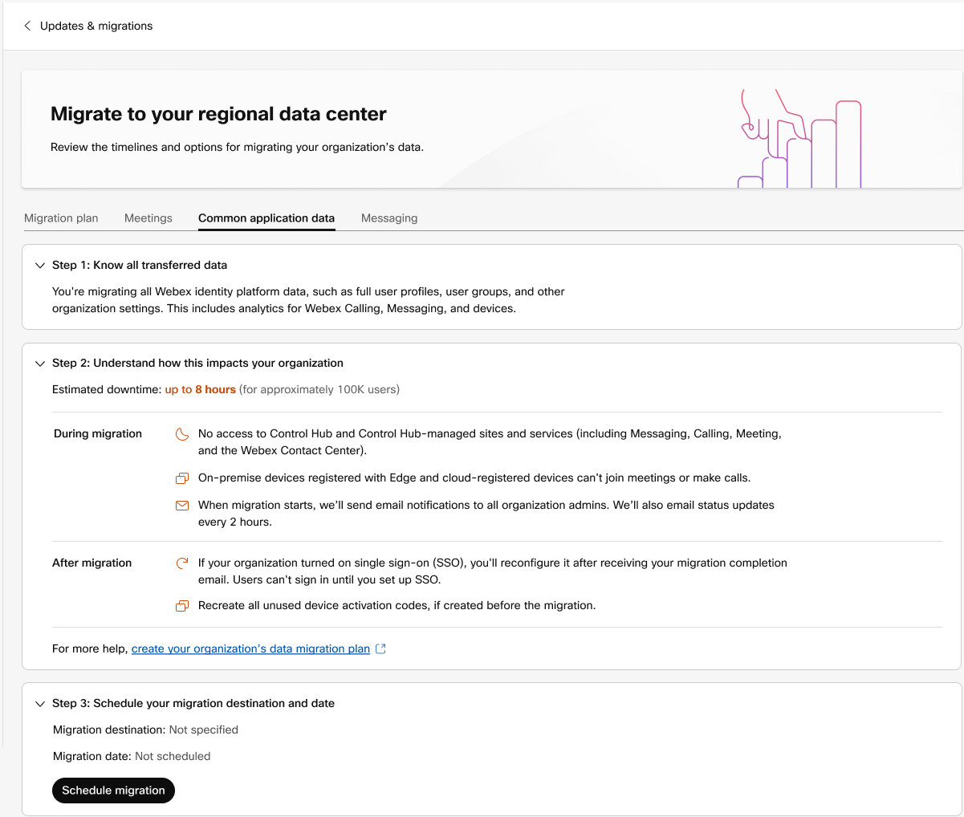This screenshot has height=817, width=964.
Task: Select the Common application data tab
Action: pyautogui.click(x=266, y=218)
